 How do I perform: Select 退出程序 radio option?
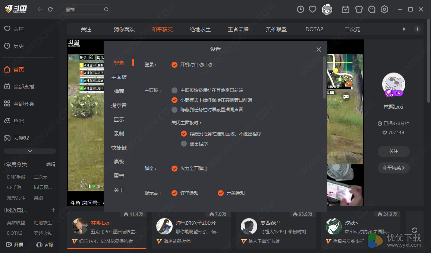tap(183, 144)
